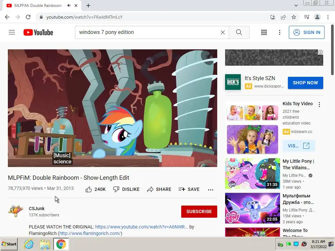Open more actions ellipsis under video
The image size is (335, 251).
tap(211, 190)
